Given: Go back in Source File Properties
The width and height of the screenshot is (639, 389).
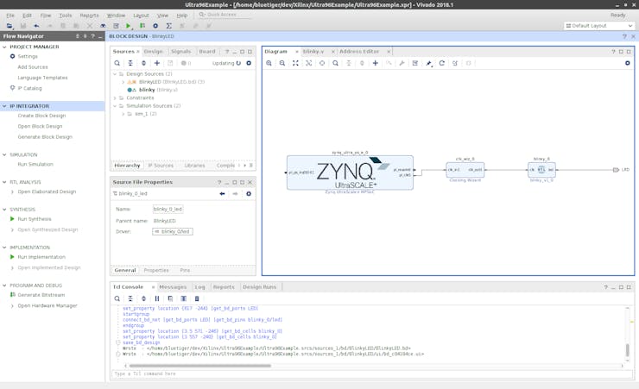Looking at the screenshot, I should coord(222,194).
